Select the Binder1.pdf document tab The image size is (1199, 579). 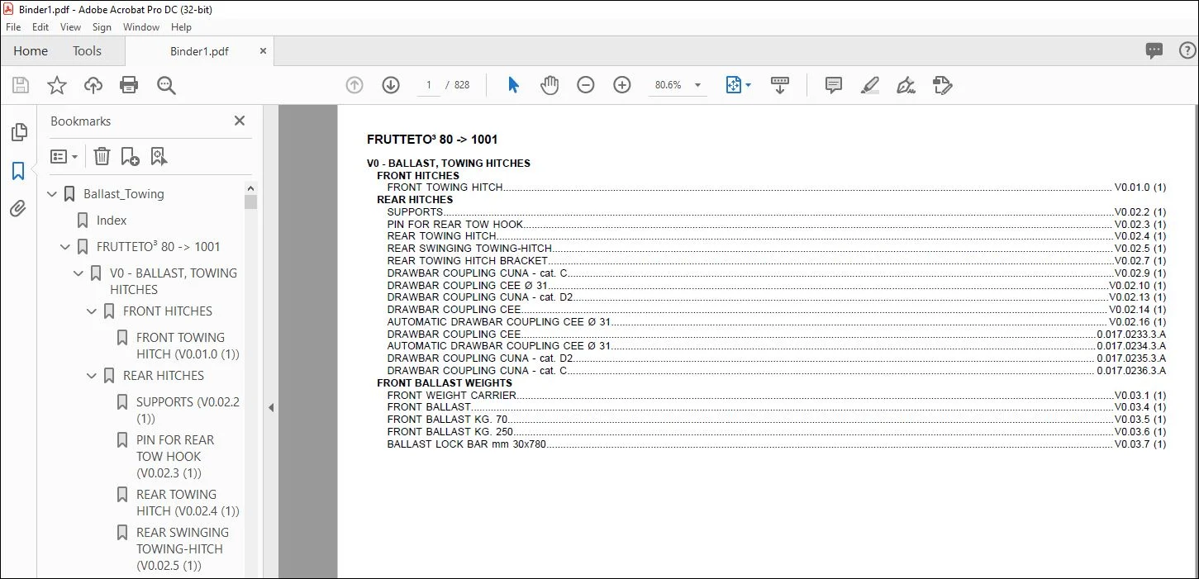pos(199,51)
